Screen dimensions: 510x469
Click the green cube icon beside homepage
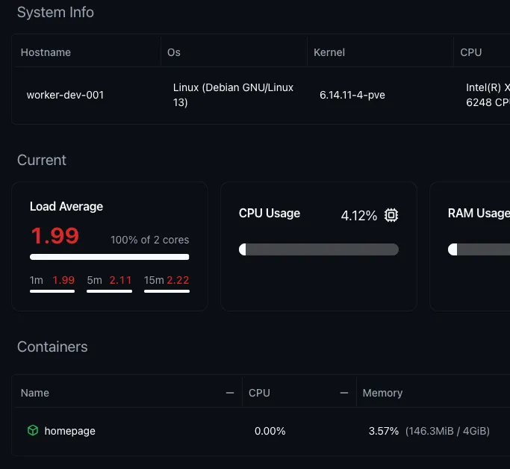coord(32,431)
